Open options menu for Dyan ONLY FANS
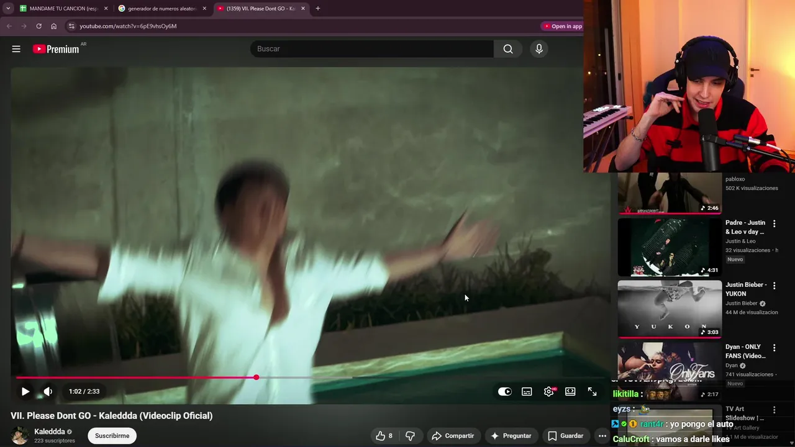This screenshot has height=447, width=795. 774,348
